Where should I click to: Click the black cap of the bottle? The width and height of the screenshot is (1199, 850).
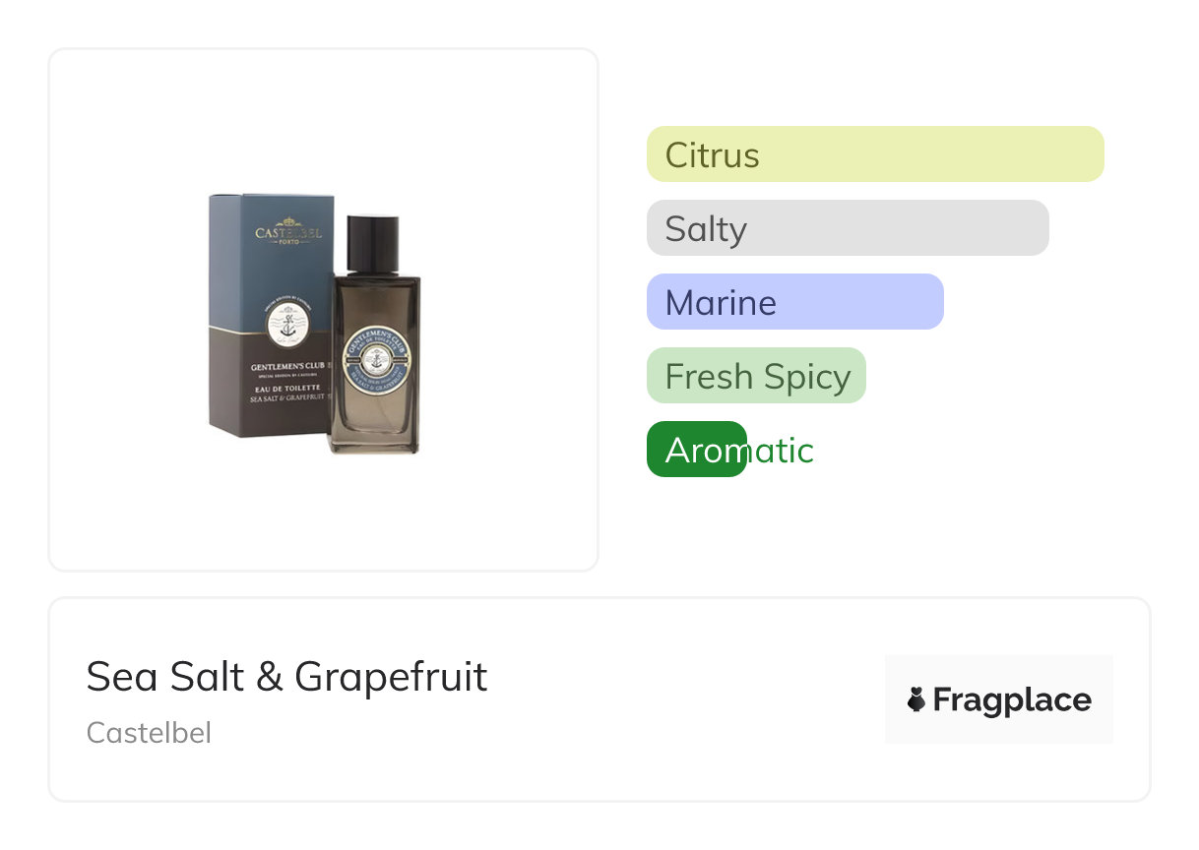[x=373, y=243]
